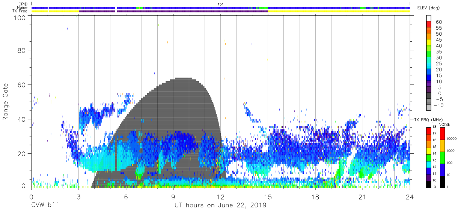Pick the green 100–1000 NOISE colorbar swatch

pyautogui.click(x=443, y=157)
